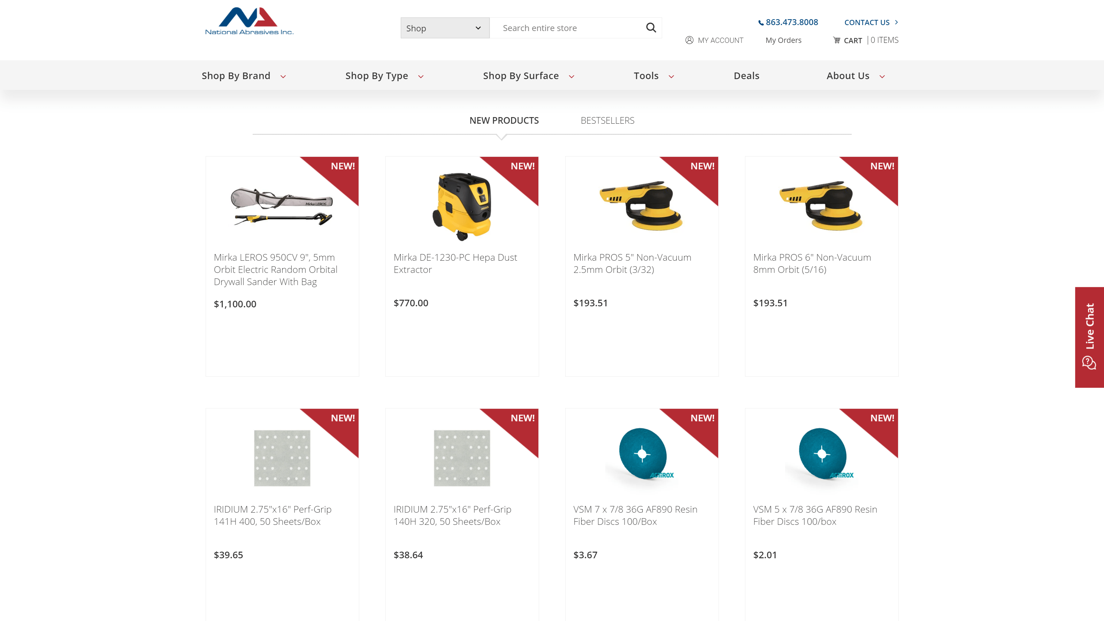This screenshot has width=1104, height=621.
Task: Expand the Shop By Brand menu
Action: pos(244,76)
